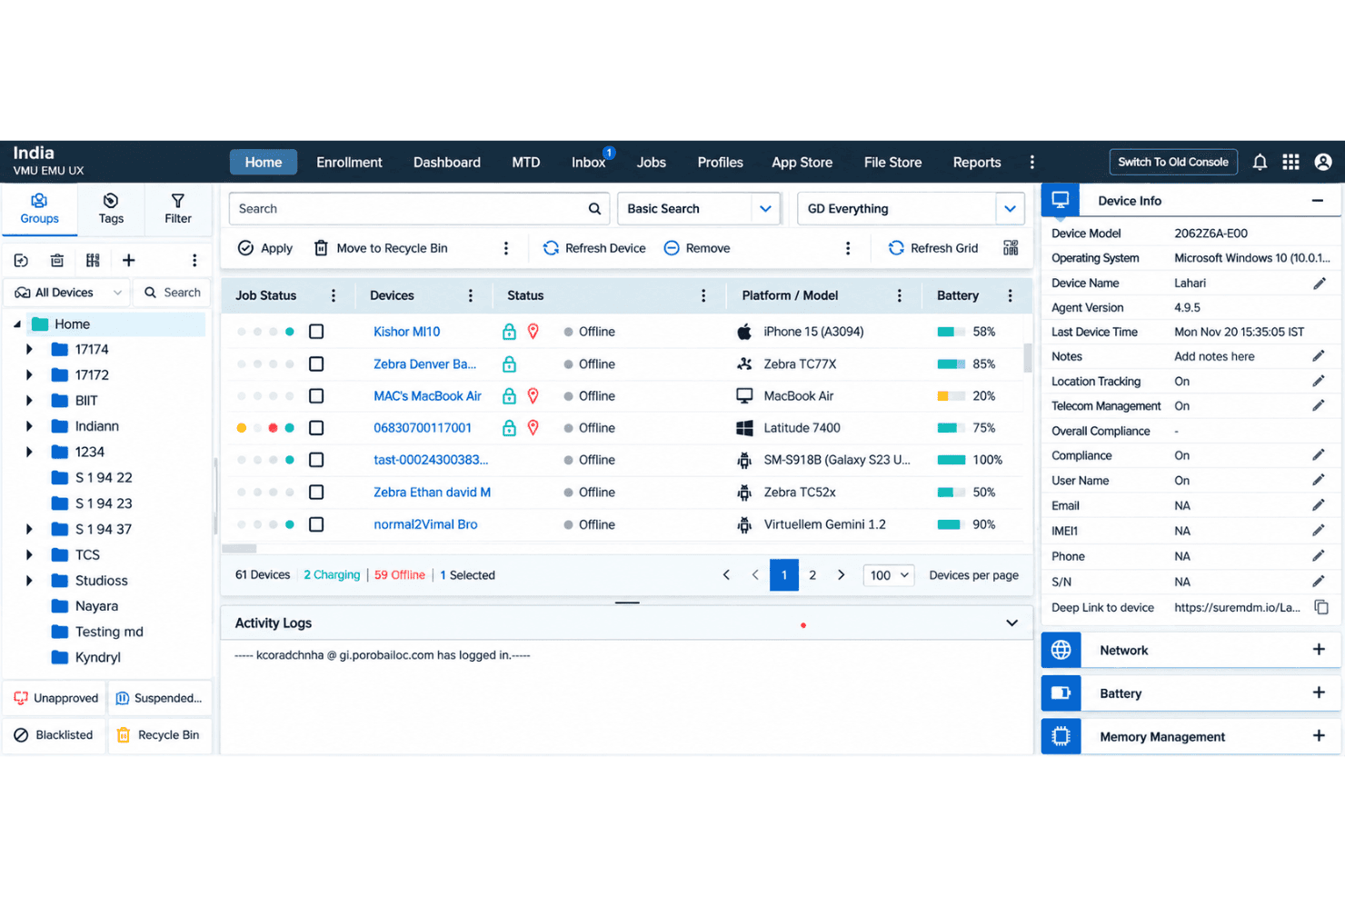This screenshot has width=1345, height=897.
Task: Open group toolbar more options
Action: click(194, 261)
